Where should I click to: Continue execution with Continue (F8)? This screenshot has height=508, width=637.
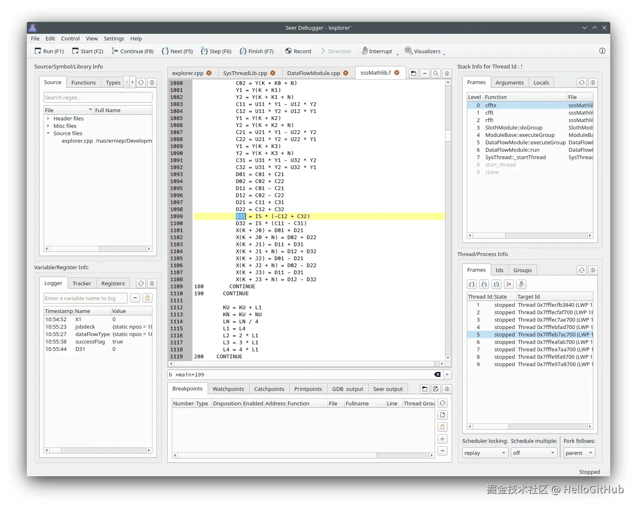(133, 51)
